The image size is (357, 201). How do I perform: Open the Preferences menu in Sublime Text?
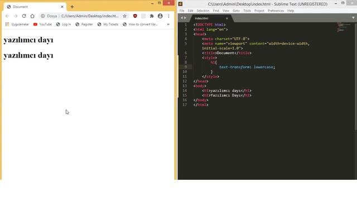(276, 11)
